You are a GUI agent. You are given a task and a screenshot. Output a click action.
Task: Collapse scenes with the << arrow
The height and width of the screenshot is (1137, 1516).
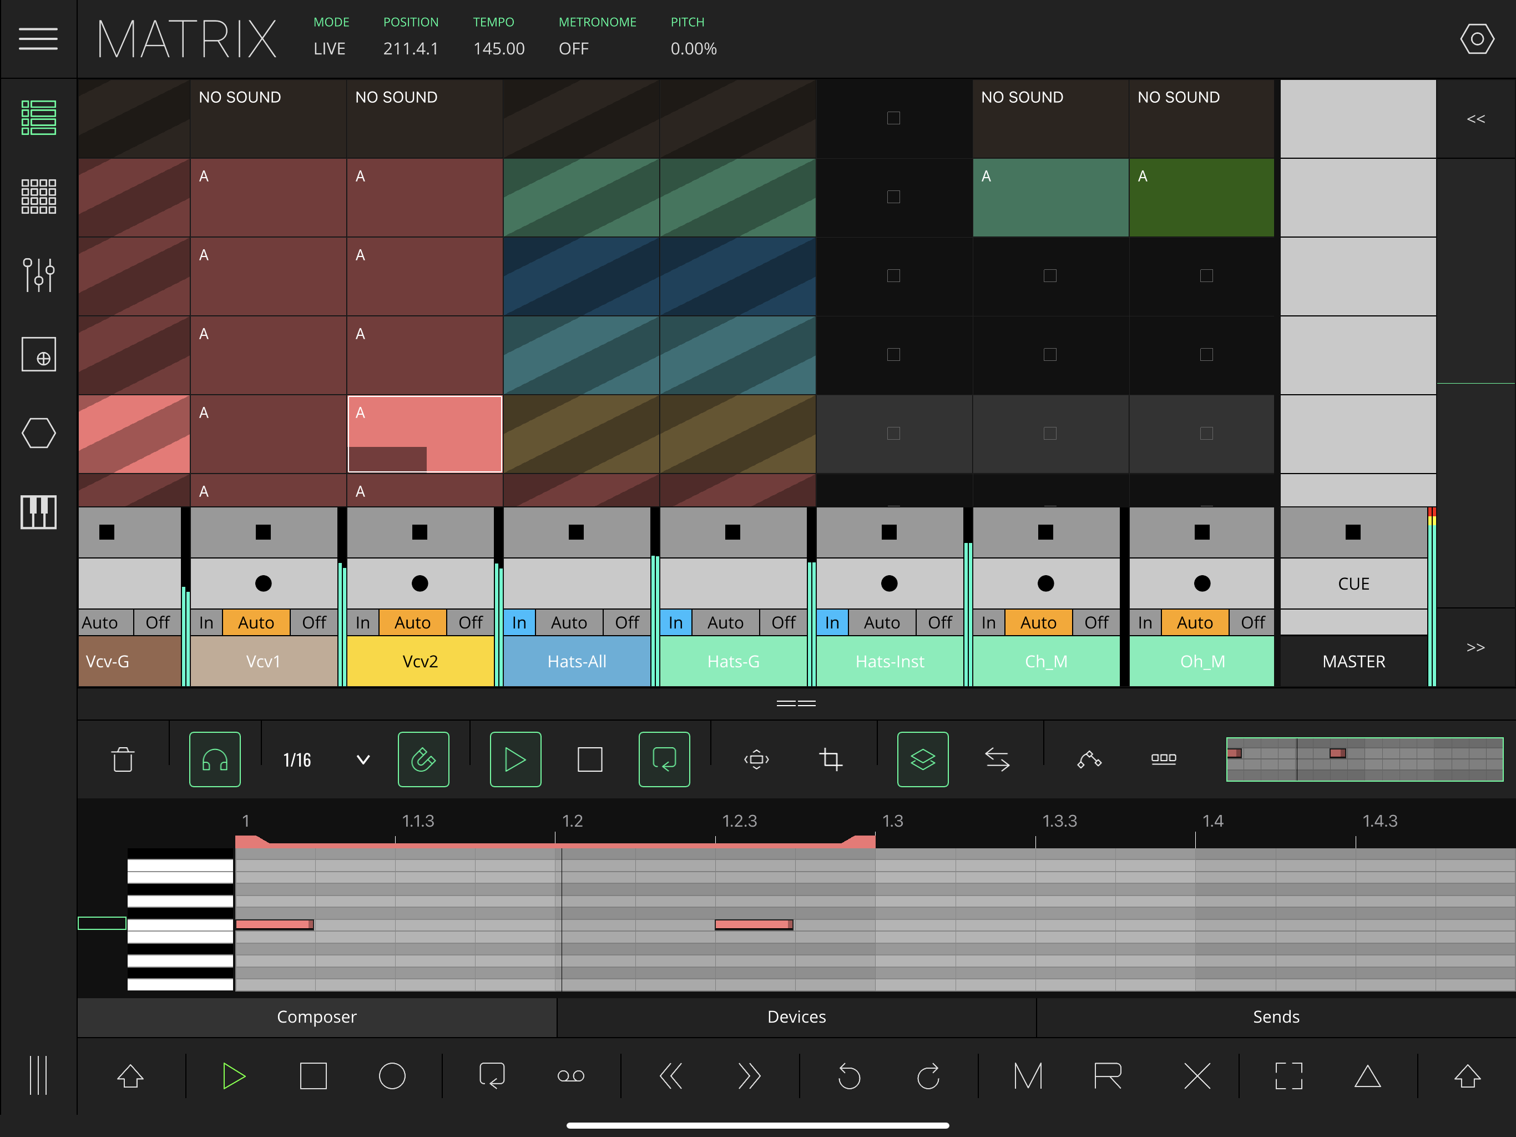point(1475,119)
